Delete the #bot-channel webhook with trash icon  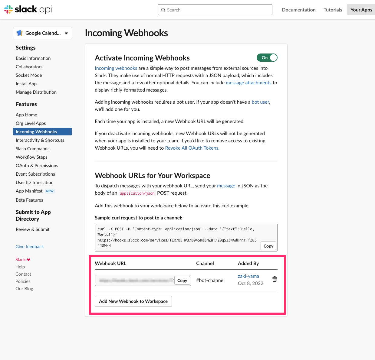(x=275, y=279)
